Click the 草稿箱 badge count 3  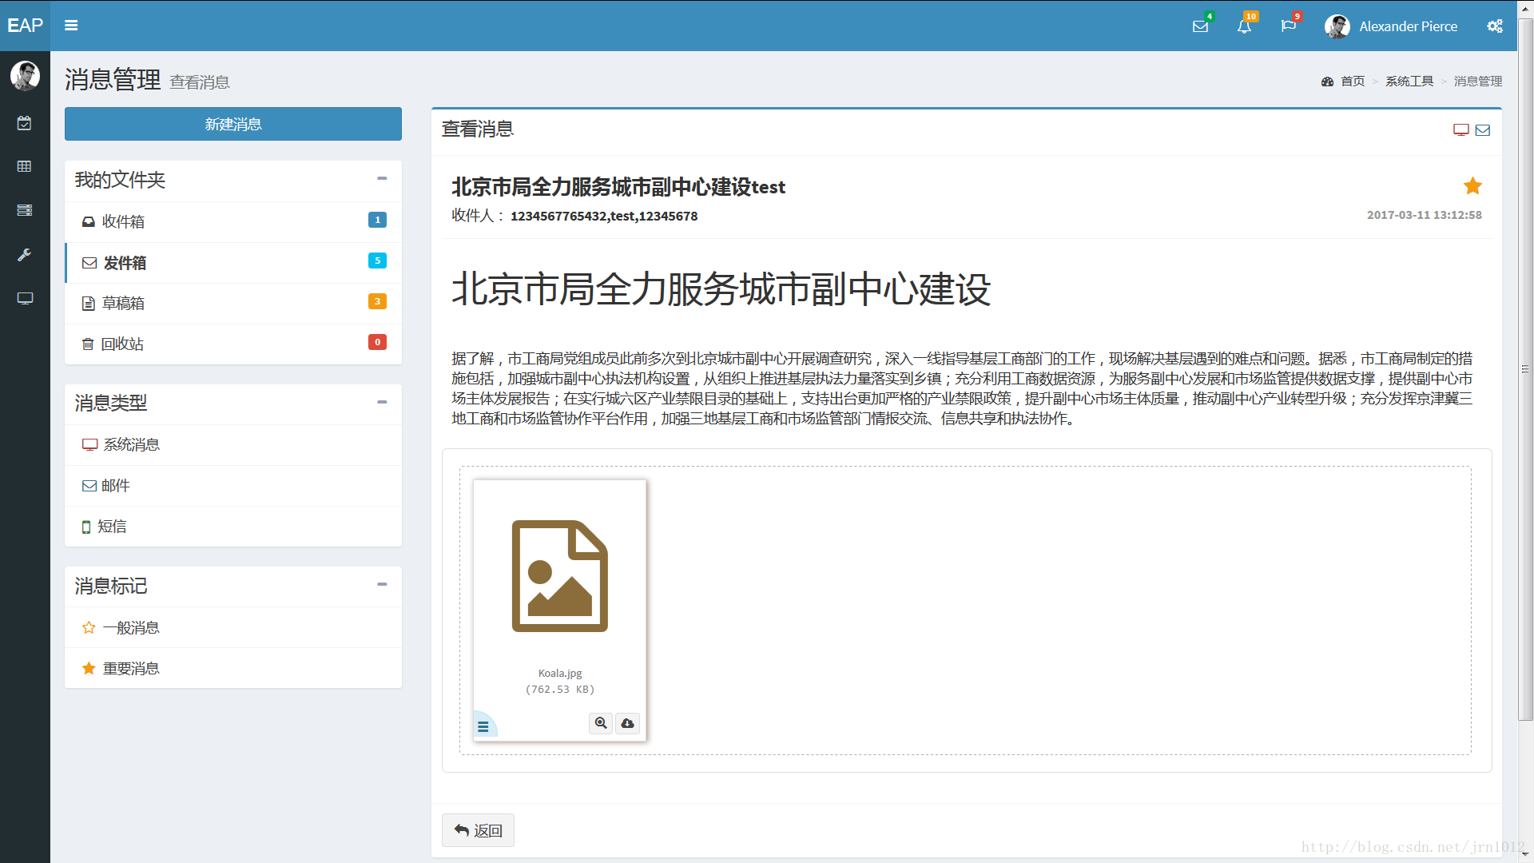[378, 301]
